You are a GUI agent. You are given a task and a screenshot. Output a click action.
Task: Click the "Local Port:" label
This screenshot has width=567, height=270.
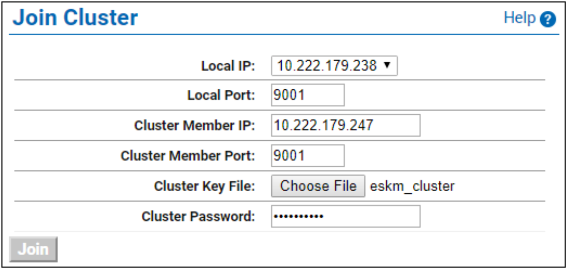221,95
